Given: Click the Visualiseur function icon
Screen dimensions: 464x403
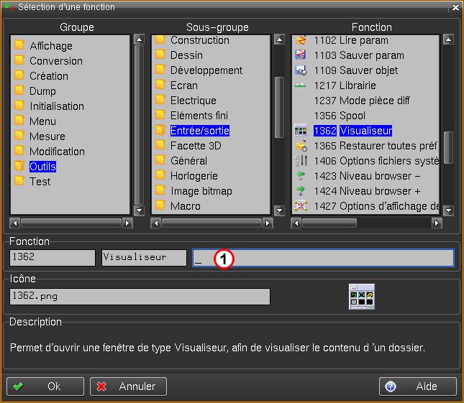Looking at the screenshot, I should click(x=301, y=131).
